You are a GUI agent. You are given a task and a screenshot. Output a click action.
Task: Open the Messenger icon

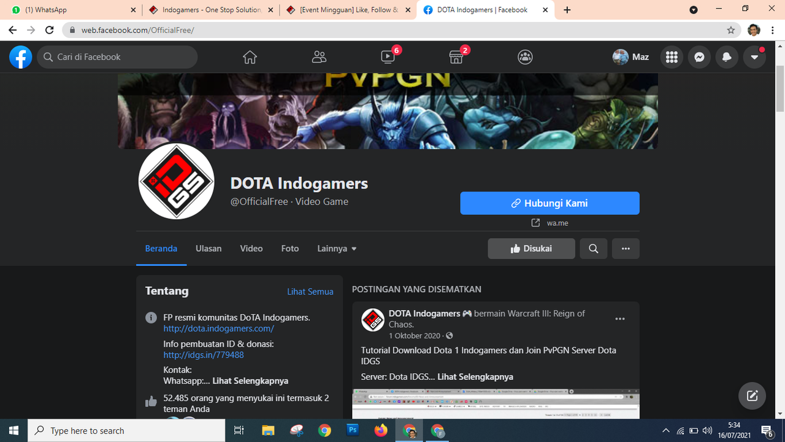point(699,57)
